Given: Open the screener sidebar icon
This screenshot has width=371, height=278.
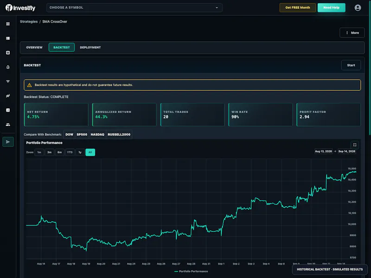Looking at the screenshot, I should click(8, 53).
